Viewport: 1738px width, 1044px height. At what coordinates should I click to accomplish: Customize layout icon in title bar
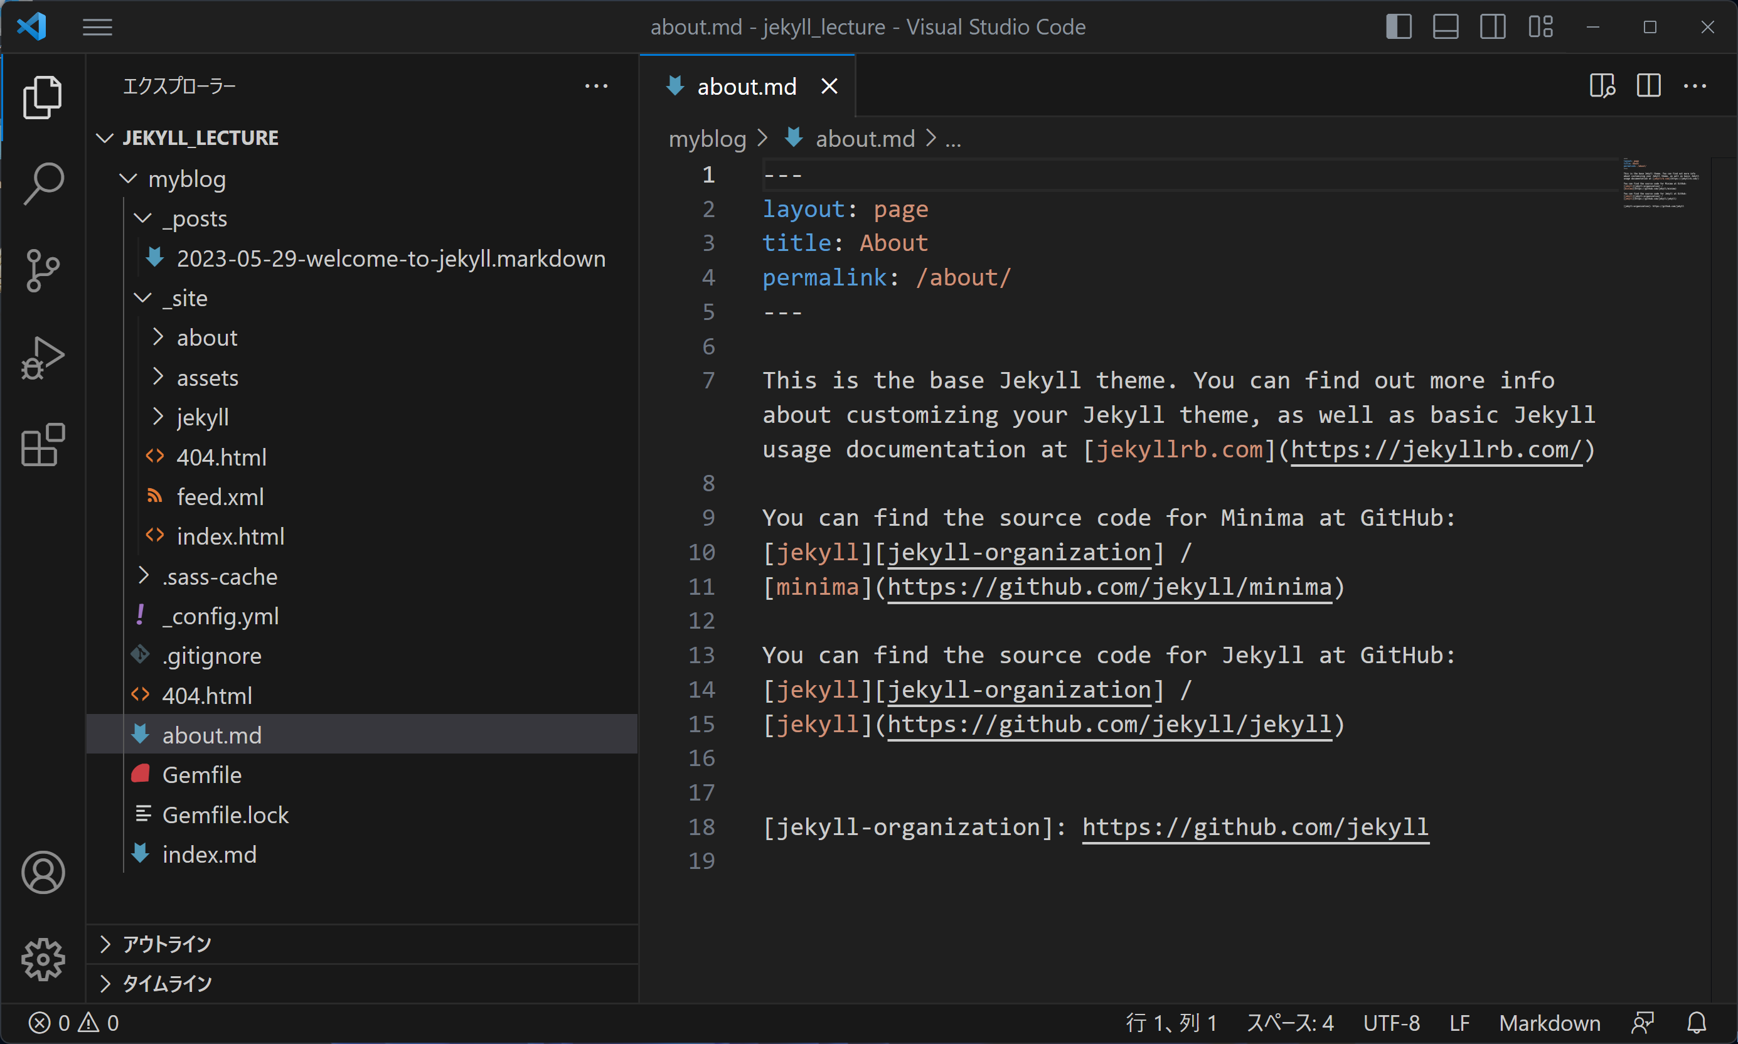(x=1540, y=27)
